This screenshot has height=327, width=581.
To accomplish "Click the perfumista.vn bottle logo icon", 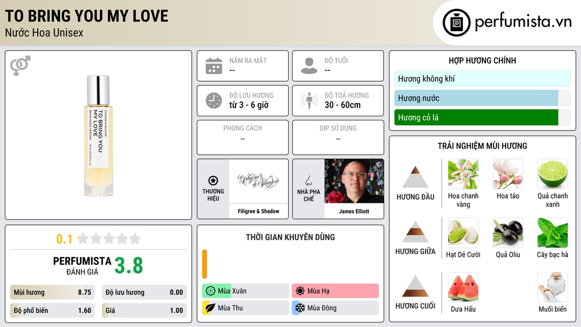I will point(457,23).
